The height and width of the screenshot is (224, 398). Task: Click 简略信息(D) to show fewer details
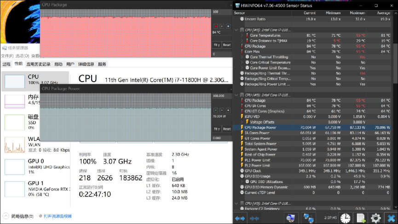[22, 216]
